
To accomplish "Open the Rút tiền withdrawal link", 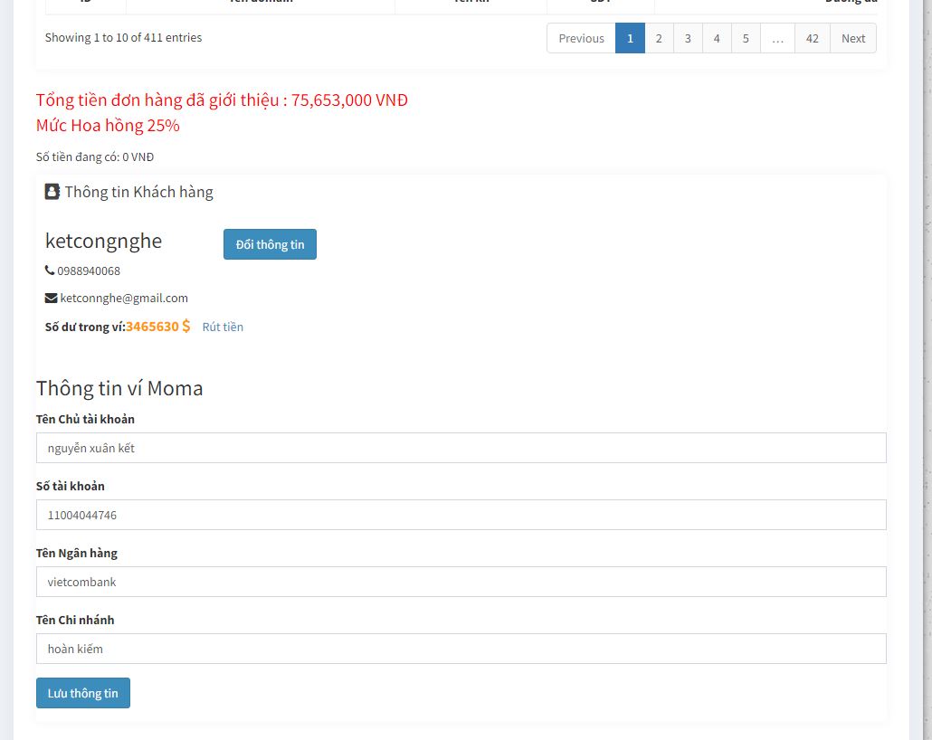I will click(223, 327).
